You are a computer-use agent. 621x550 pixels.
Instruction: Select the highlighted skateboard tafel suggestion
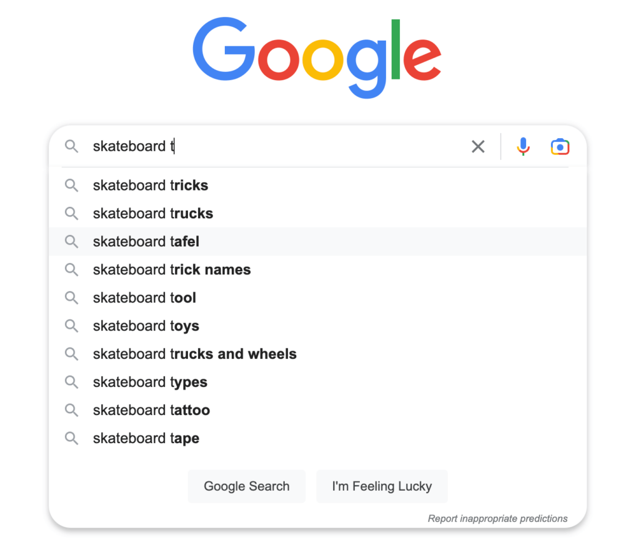[146, 241]
